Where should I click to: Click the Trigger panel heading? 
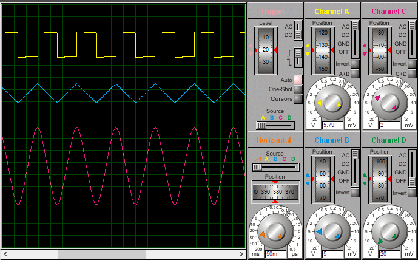click(273, 12)
